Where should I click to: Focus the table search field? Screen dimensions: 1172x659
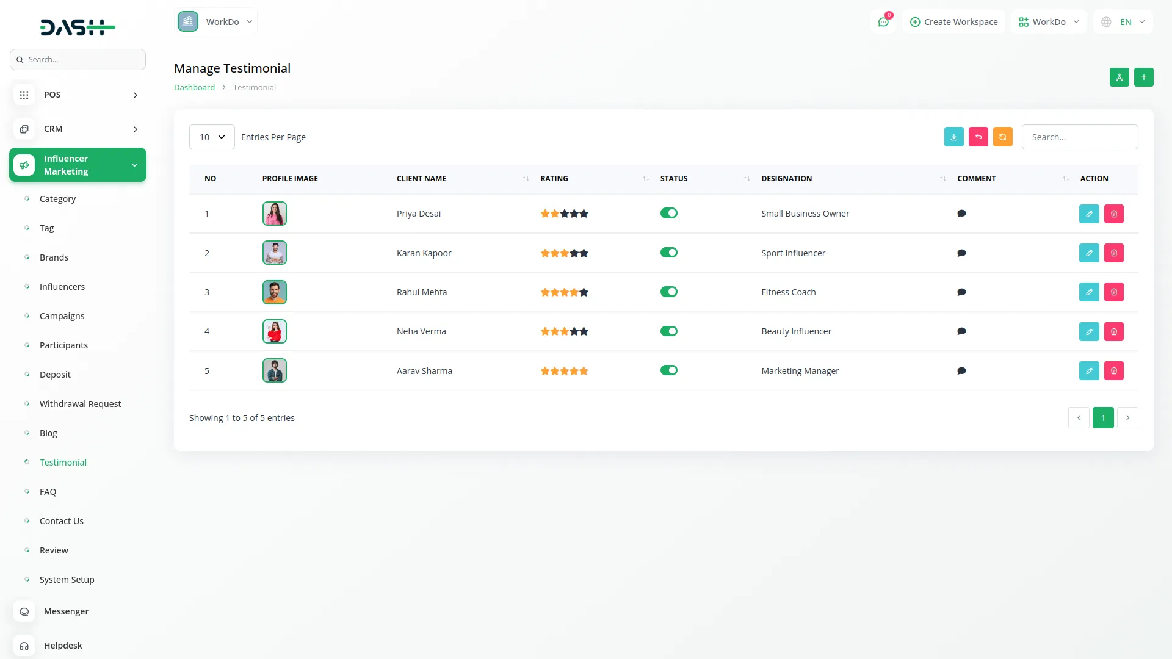point(1079,137)
